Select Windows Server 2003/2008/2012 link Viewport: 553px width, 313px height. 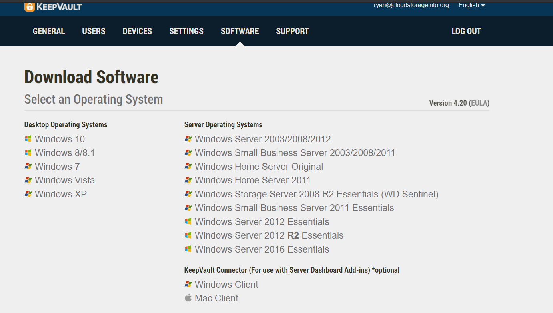coord(263,139)
